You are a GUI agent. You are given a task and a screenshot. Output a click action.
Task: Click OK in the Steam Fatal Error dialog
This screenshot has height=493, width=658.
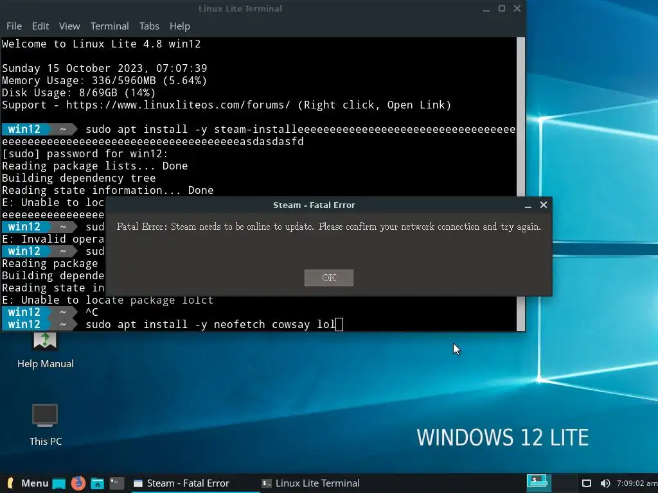[328, 278]
